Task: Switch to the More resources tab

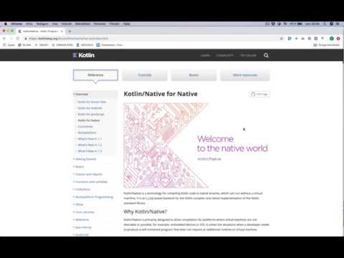Action: [245, 75]
